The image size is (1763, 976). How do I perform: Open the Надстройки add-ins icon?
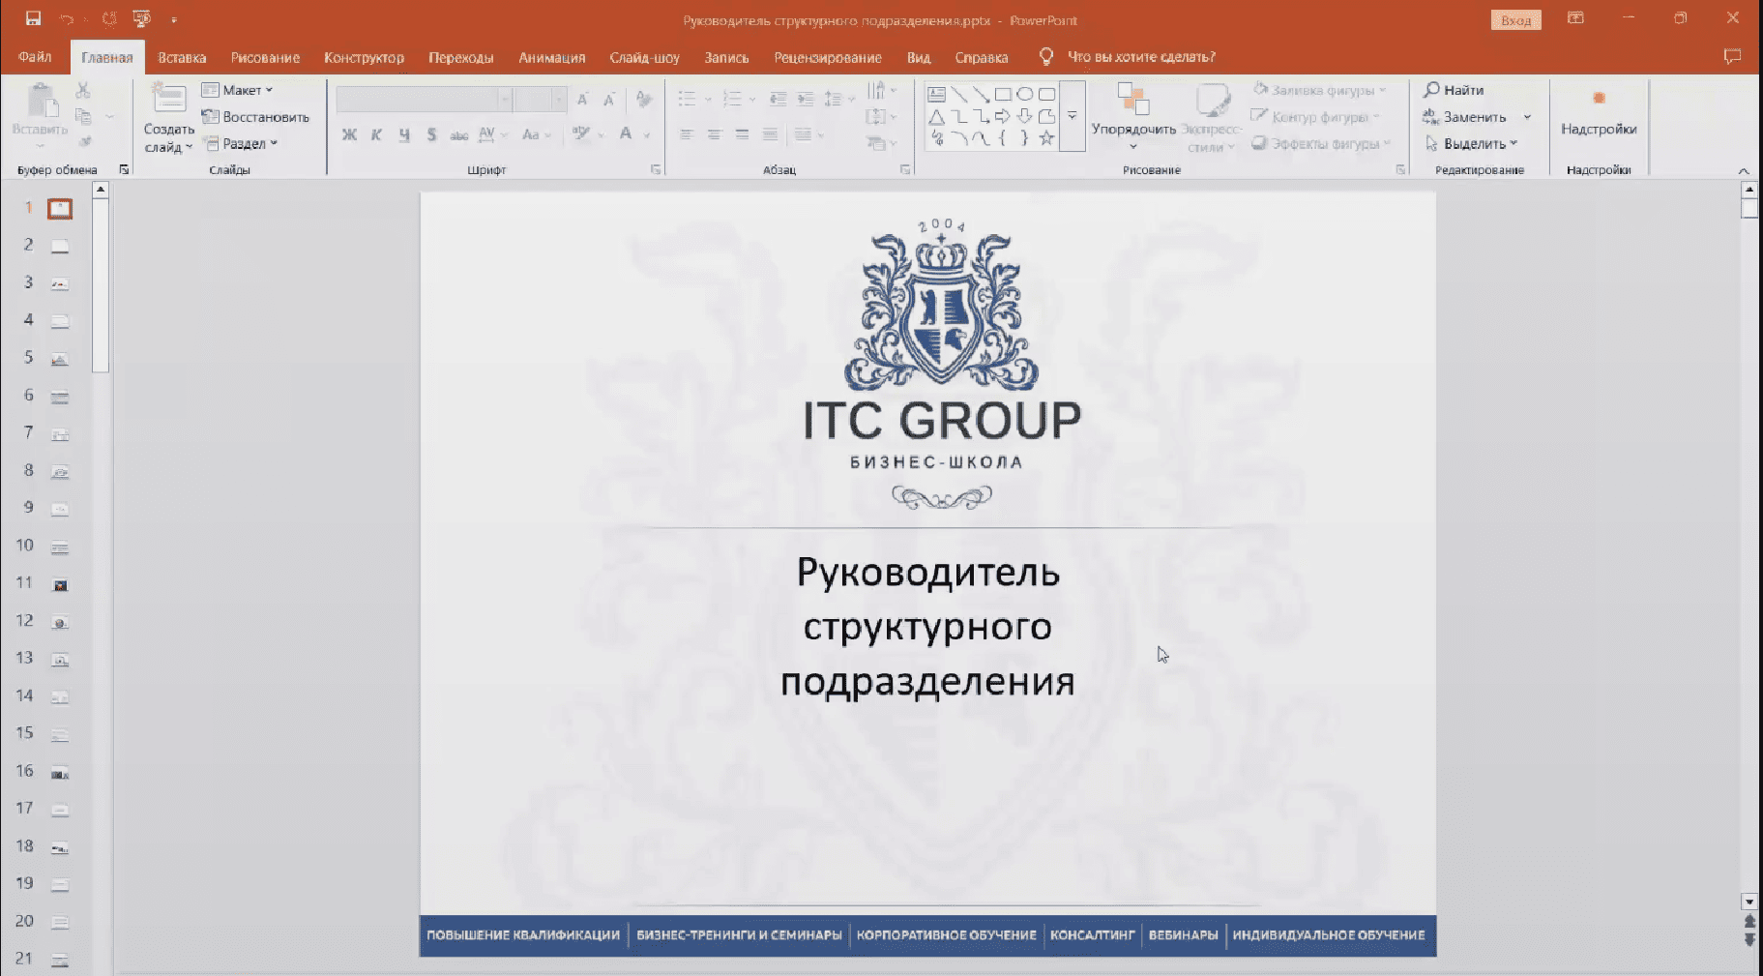pos(1599,99)
